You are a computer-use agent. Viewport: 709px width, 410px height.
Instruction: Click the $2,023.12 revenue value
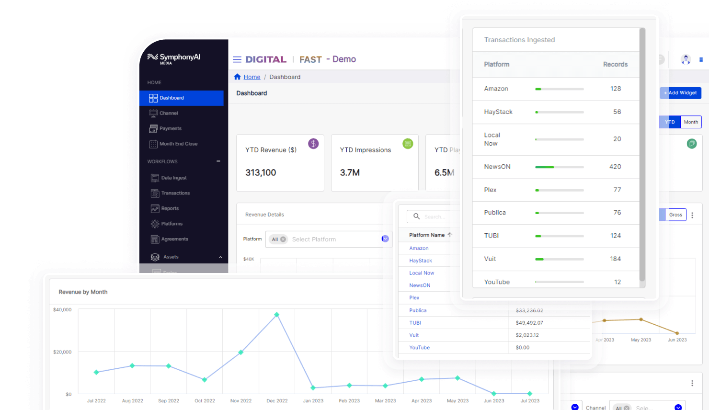pyautogui.click(x=527, y=335)
